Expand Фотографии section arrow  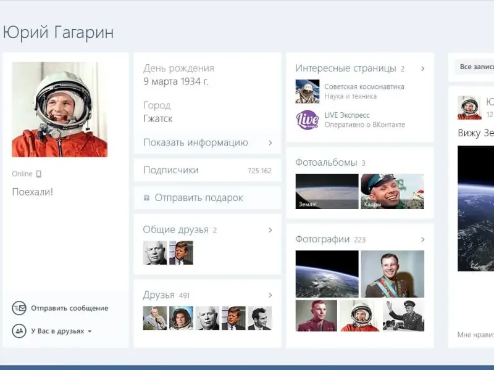(423, 239)
